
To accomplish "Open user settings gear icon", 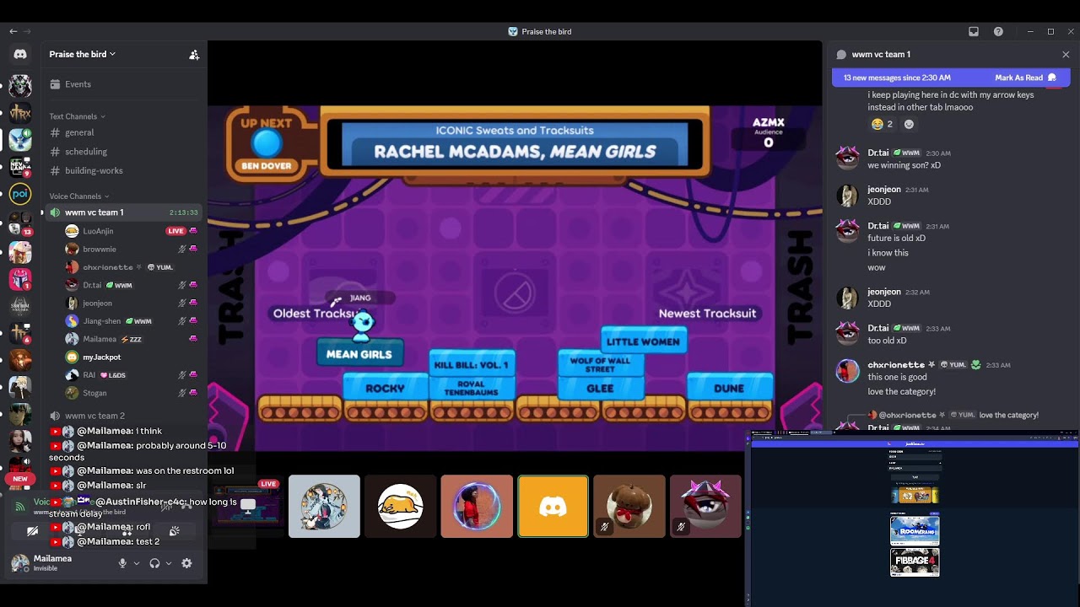I will 186,563.
